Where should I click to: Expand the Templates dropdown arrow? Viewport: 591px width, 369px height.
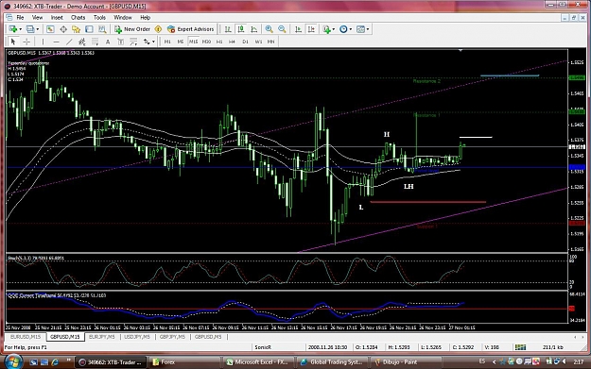click(x=368, y=29)
